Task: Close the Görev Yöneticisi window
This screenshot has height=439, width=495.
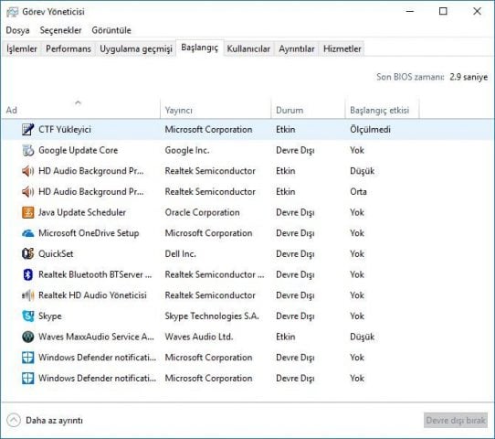Action: point(477,12)
